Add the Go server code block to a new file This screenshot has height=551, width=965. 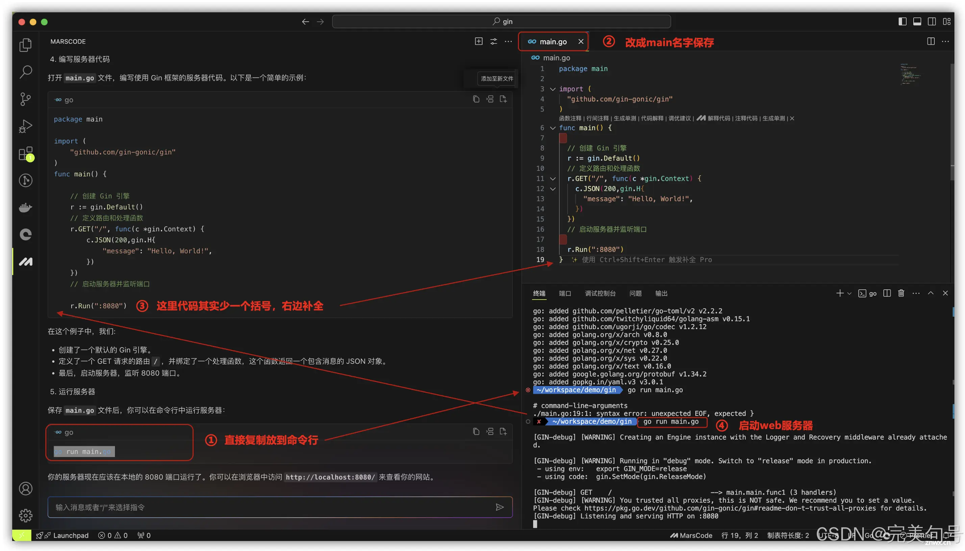click(x=503, y=99)
